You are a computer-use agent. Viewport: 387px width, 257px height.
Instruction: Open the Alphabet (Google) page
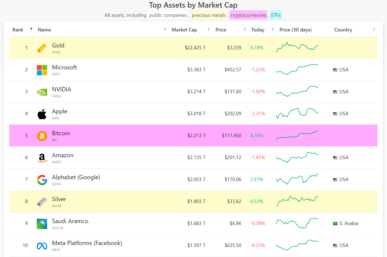[76, 177]
